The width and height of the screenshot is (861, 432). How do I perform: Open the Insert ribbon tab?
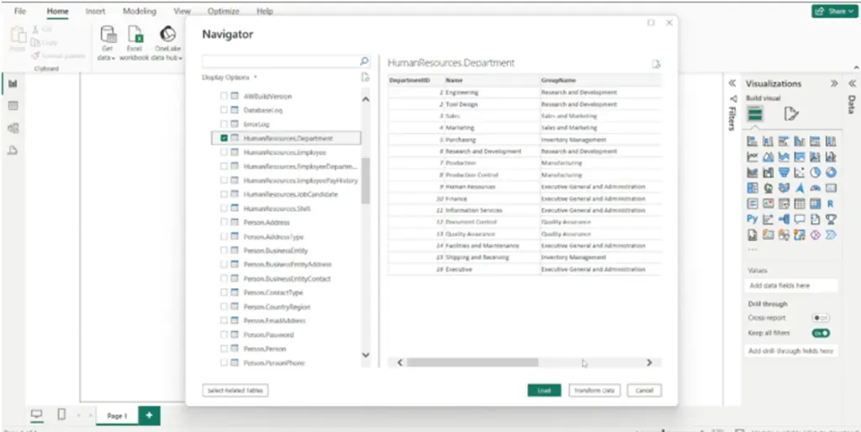click(x=96, y=11)
